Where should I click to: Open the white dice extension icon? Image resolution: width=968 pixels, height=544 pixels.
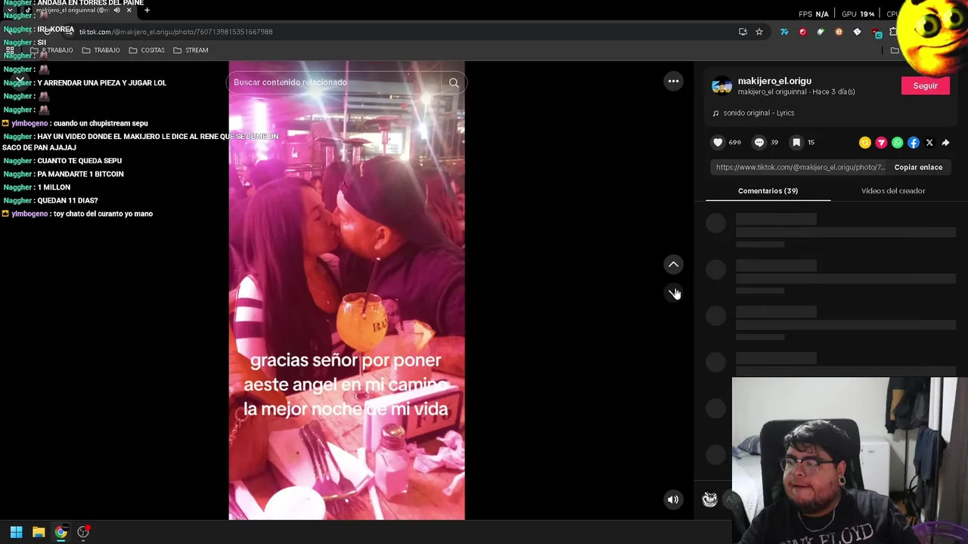point(857,32)
